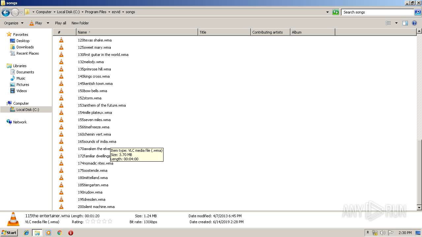This screenshot has width=422, height=237.
Task: Open the Pictures library
Action: click(23, 85)
